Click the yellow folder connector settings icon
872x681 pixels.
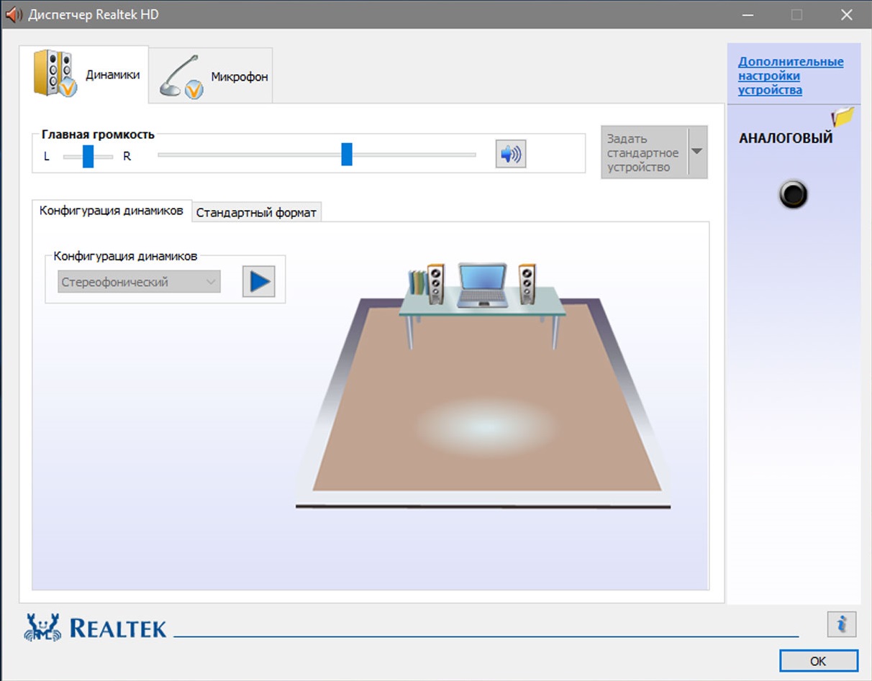[843, 116]
